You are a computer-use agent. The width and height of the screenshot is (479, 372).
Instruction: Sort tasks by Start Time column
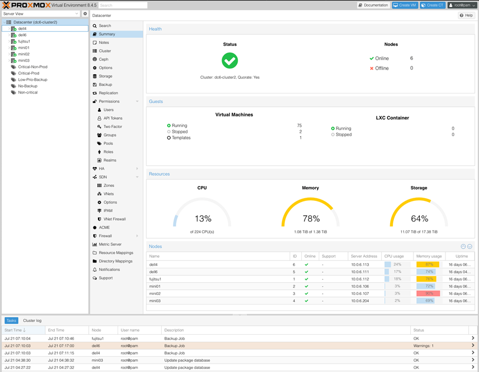23,330
